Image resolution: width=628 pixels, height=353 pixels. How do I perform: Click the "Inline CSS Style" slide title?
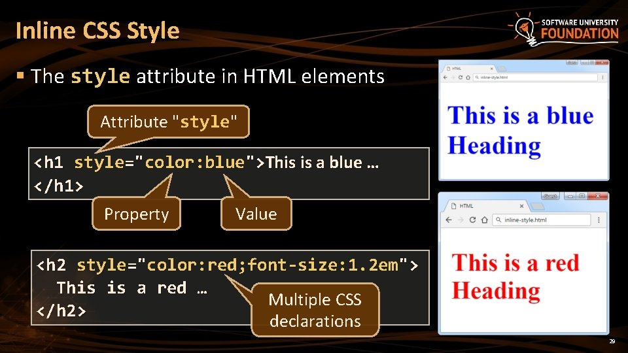click(x=97, y=31)
